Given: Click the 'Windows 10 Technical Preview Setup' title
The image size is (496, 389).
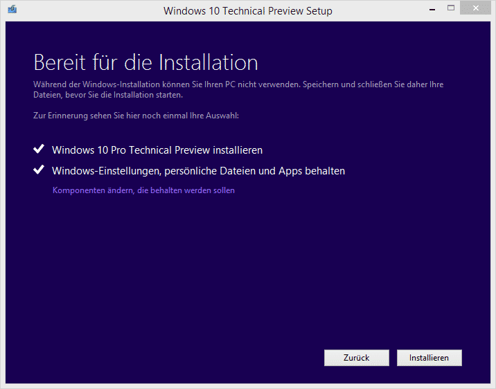Looking at the screenshot, I should click(x=248, y=11).
